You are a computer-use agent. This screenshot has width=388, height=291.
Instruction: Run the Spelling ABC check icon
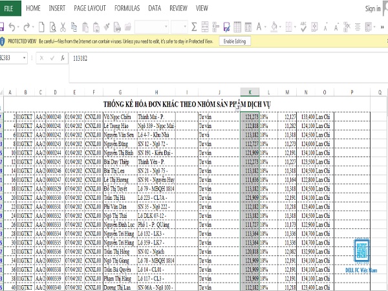click(x=303, y=27)
